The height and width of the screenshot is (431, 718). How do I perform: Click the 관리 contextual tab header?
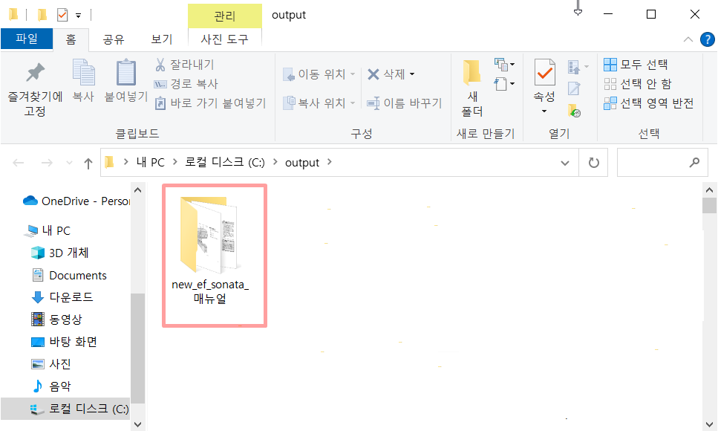(225, 16)
